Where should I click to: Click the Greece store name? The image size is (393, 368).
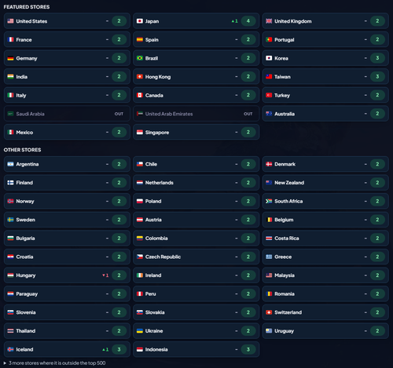pyautogui.click(x=283, y=257)
